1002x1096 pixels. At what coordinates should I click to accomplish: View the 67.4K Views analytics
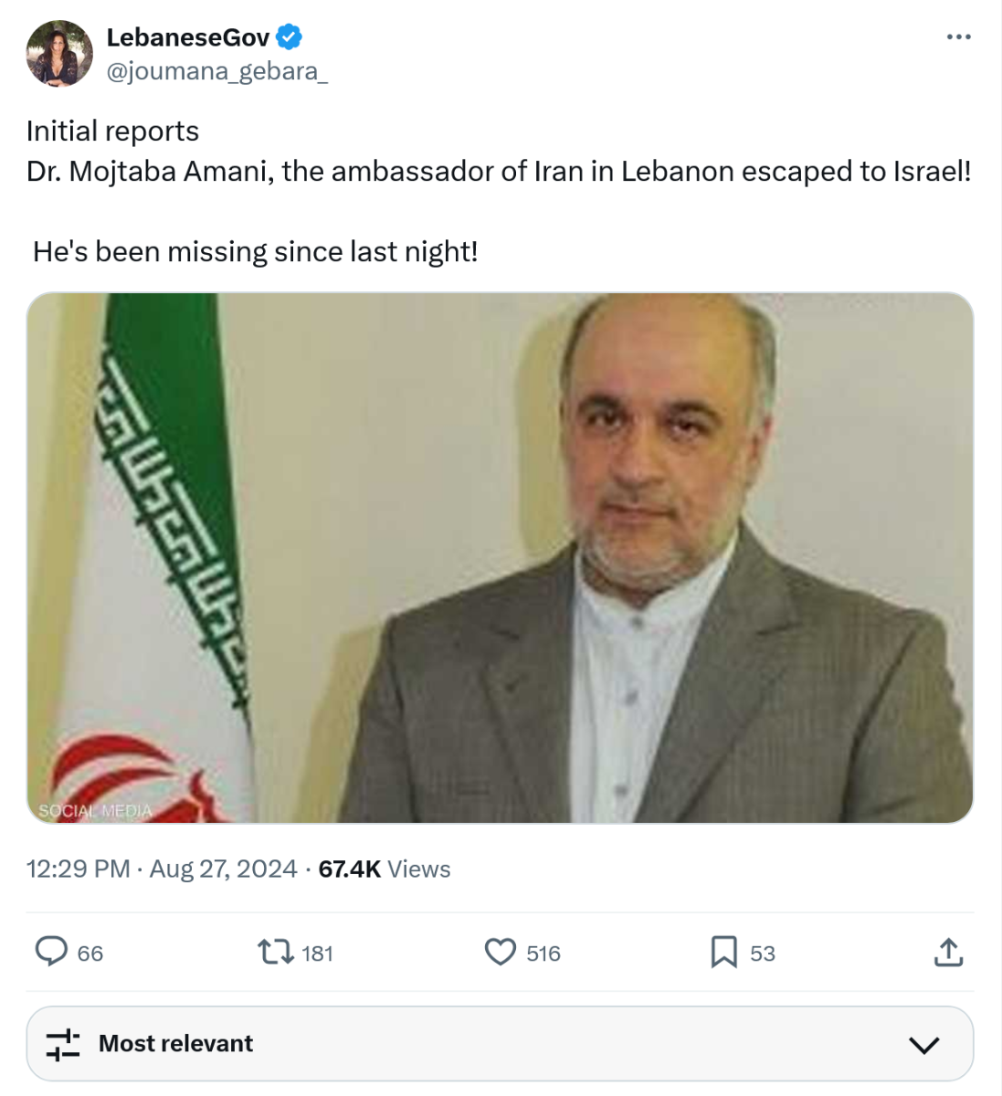[x=385, y=869]
